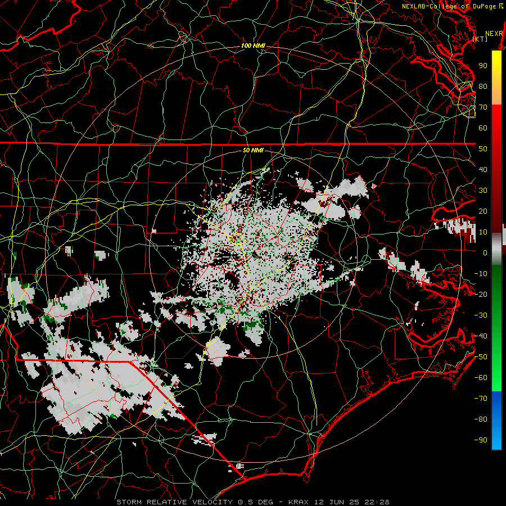Click the 60 value on the velocity scale
The image size is (506, 506).
(x=483, y=128)
